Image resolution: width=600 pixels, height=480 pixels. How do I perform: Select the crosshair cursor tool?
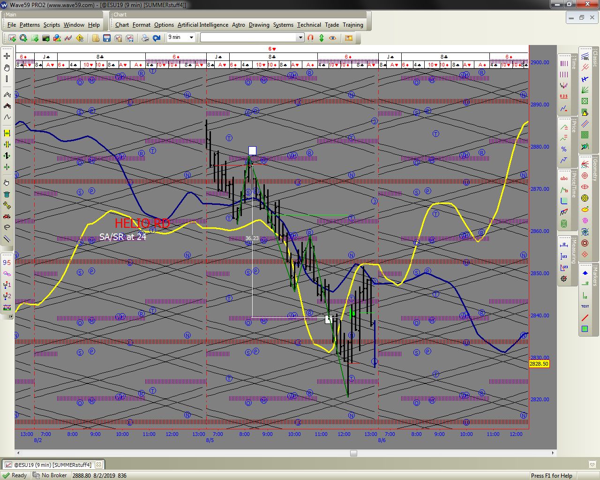(x=7, y=56)
